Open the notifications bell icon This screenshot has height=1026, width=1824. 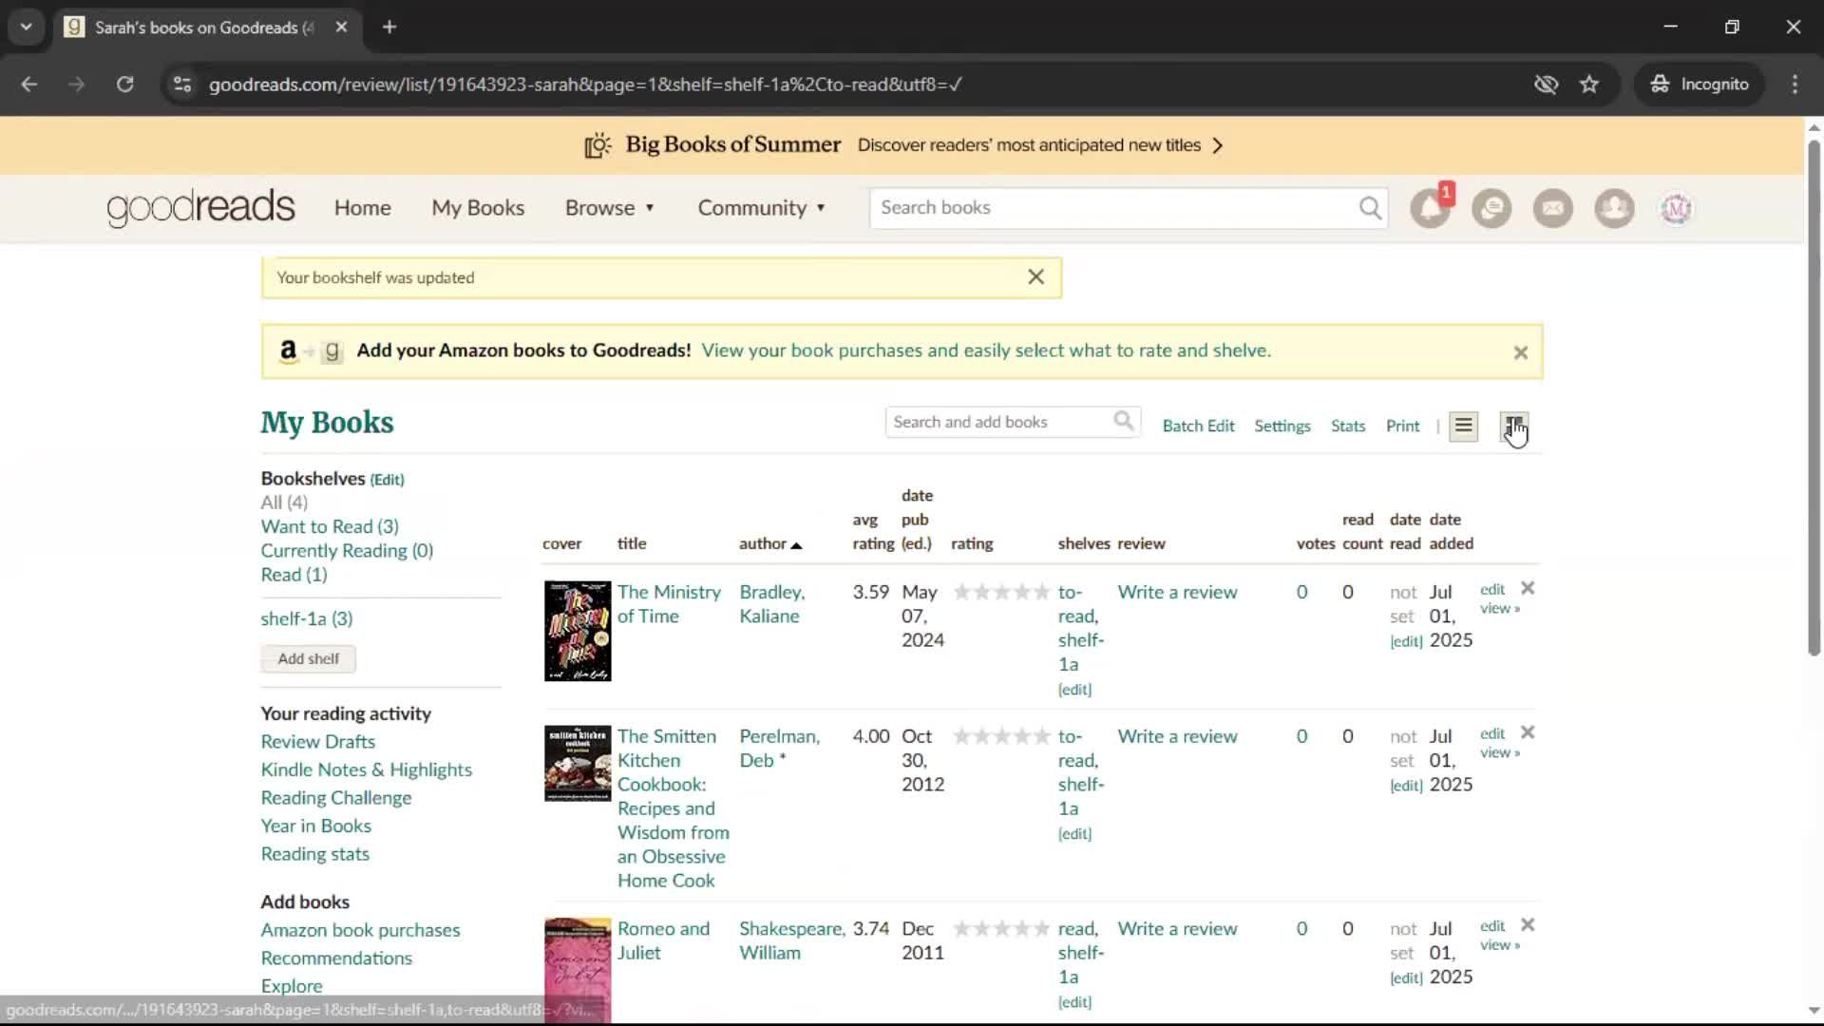click(x=1430, y=208)
